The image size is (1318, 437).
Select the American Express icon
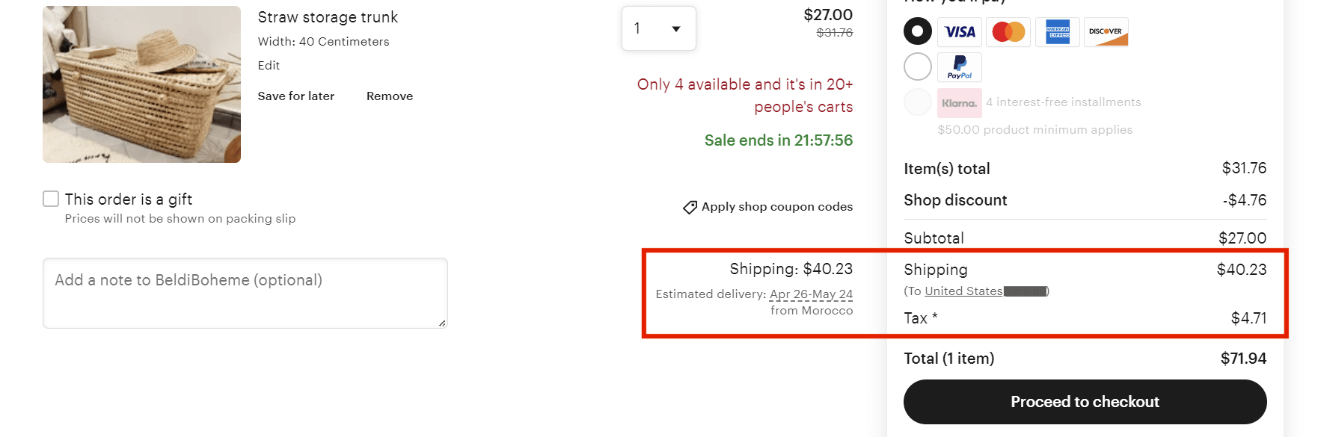(1057, 31)
